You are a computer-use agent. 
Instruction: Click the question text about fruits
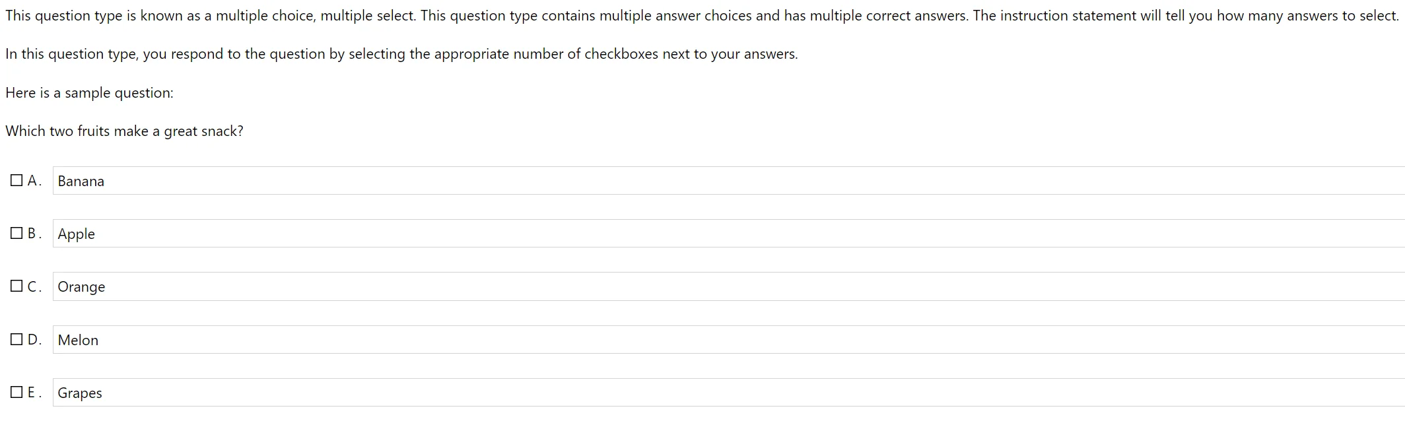coord(124,131)
